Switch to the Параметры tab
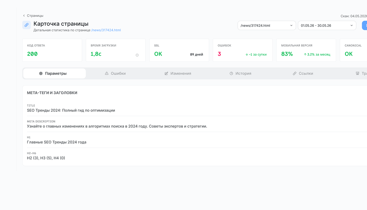 click(55, 73)
